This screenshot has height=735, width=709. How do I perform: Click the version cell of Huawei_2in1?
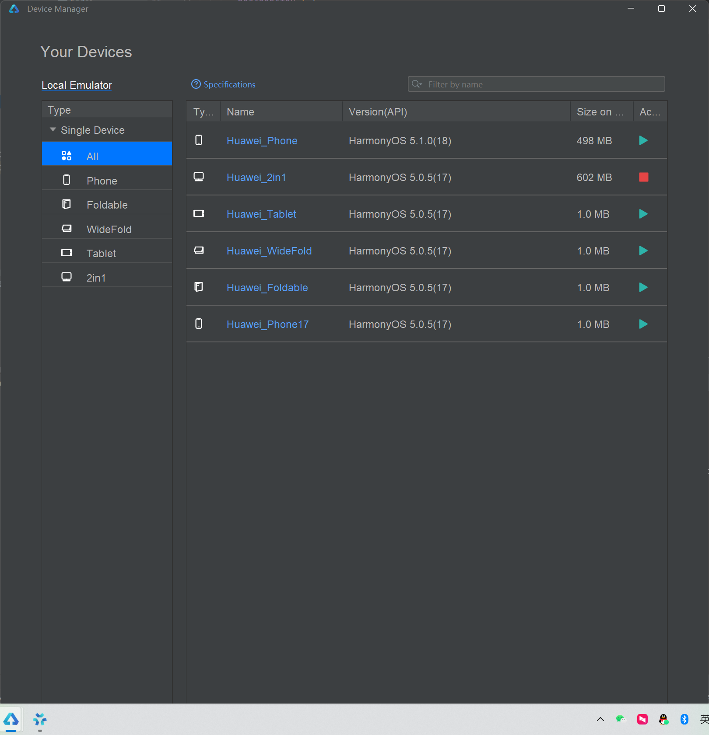point(400,178)
